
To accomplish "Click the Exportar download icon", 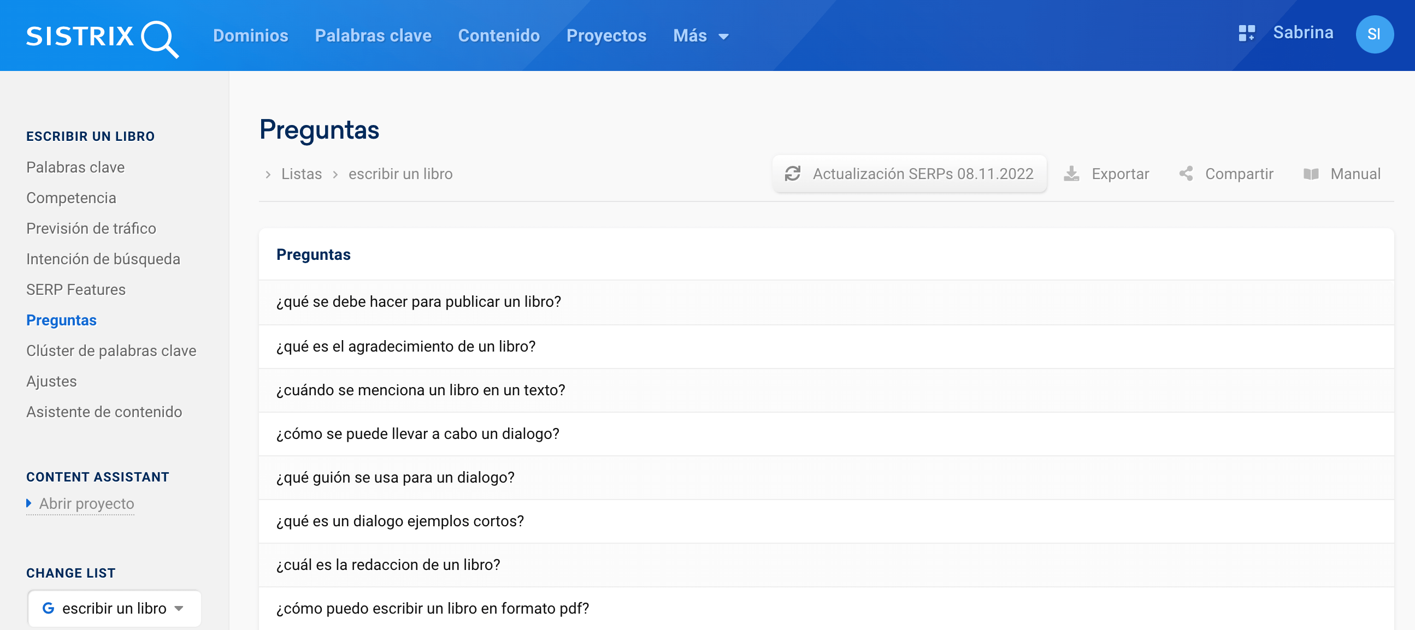I will tap(1071, 174).
